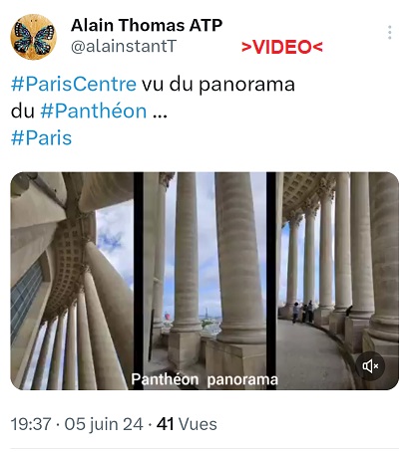Open the #ParisCentre hashtag
The image size is (413, 452).
point(74,84)
